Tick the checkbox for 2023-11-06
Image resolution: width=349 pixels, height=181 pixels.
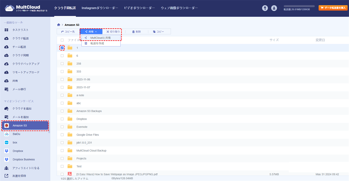click(62, 79)
